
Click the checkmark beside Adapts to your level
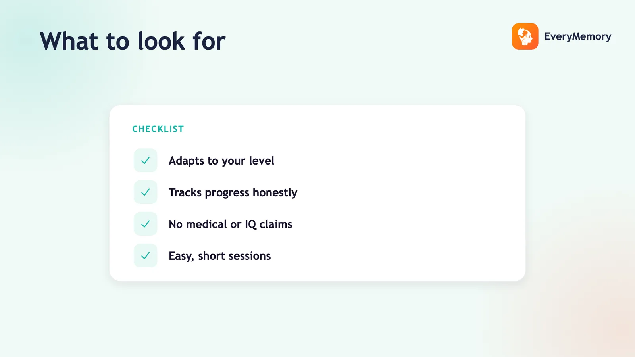[x=146, y=160]
